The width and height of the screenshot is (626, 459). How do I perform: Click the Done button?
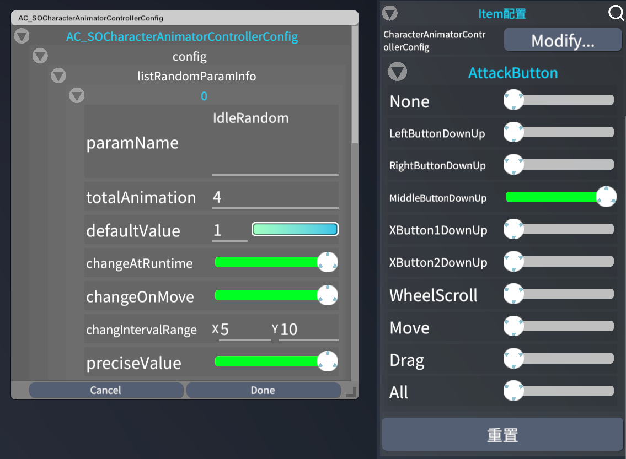tap(263, 390)
